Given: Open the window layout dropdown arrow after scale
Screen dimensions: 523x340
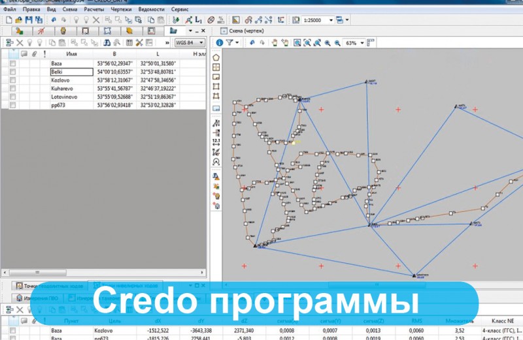Looking at the screenshot, I should (x=347, y=20).
